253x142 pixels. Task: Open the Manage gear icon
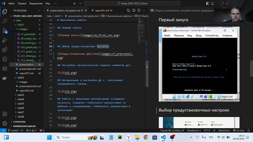pyautogui.click(x=5, y=123)
